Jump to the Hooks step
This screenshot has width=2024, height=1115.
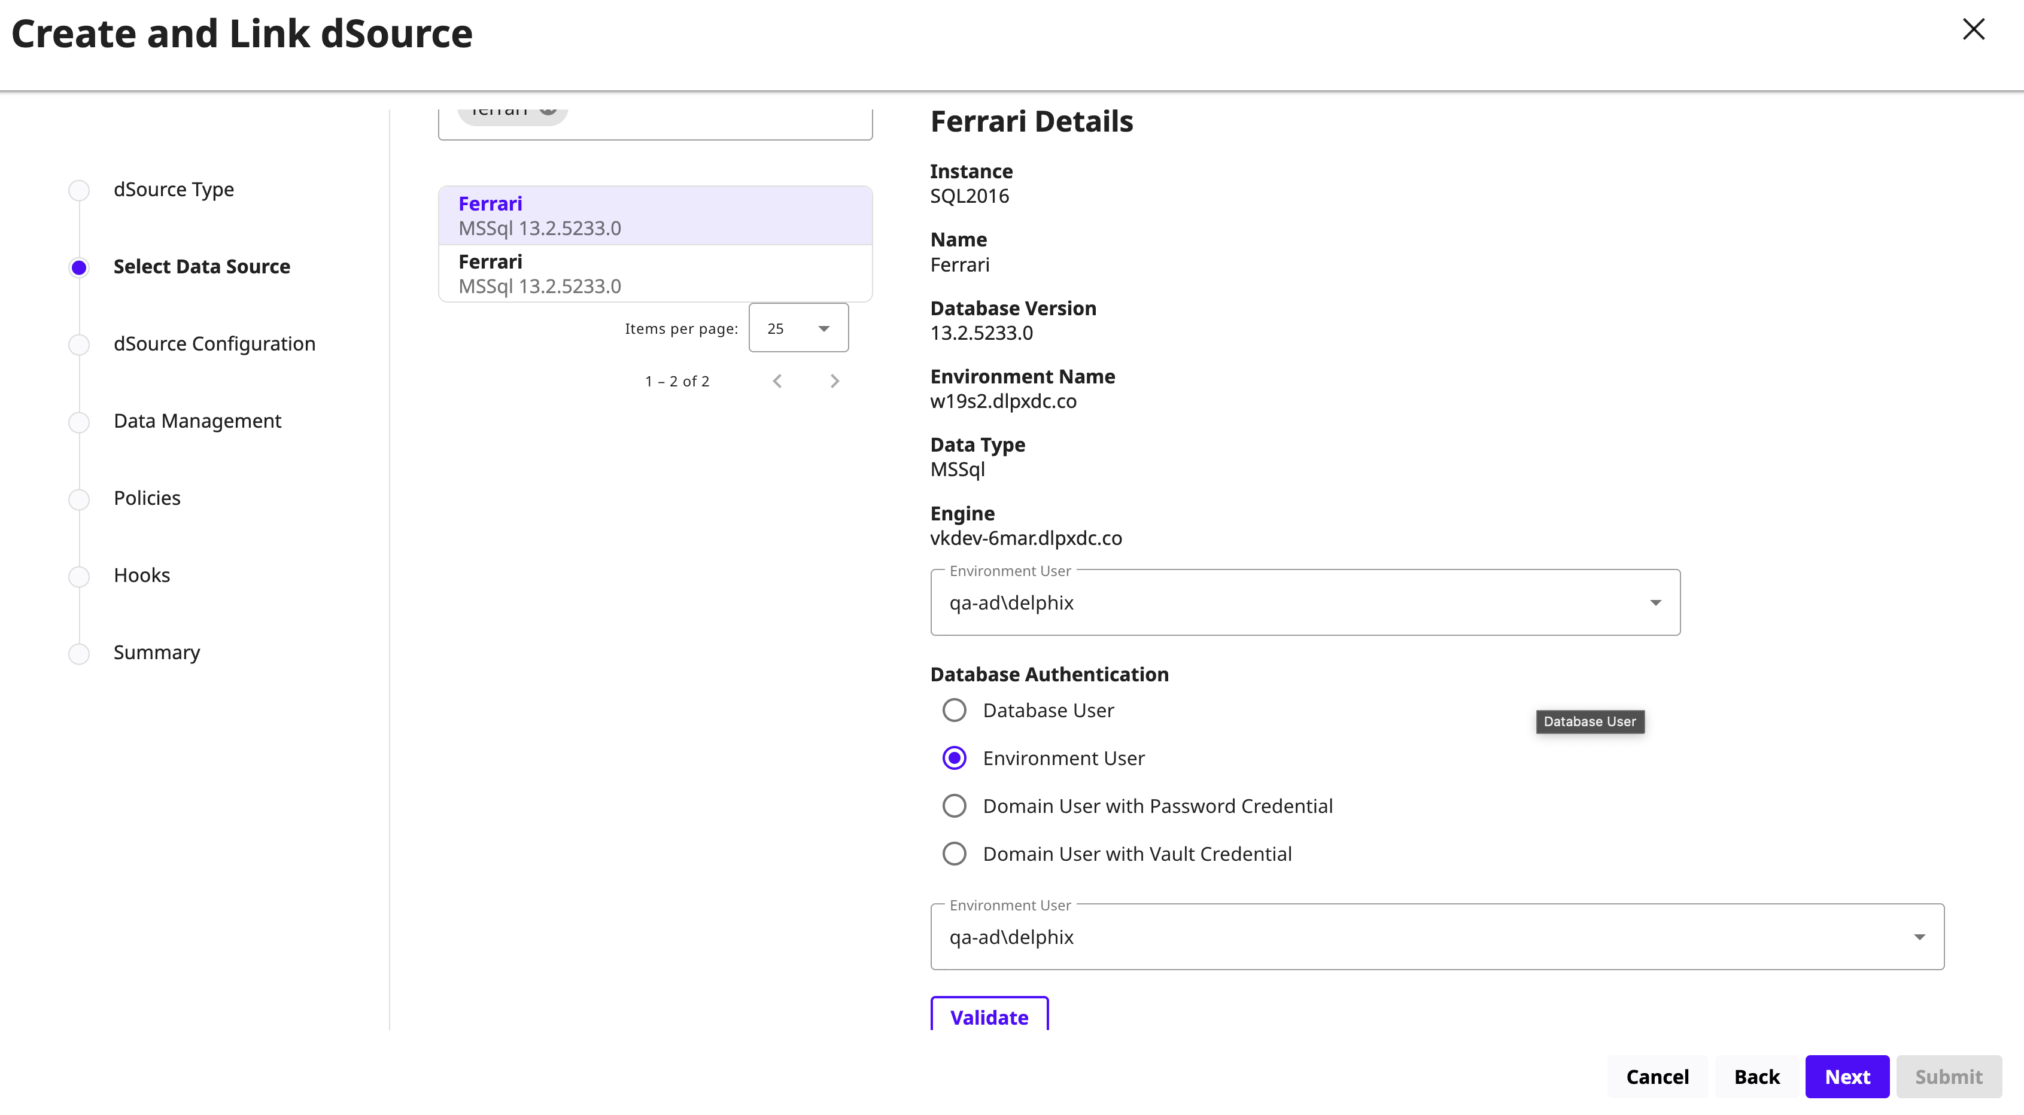point(141,575)
